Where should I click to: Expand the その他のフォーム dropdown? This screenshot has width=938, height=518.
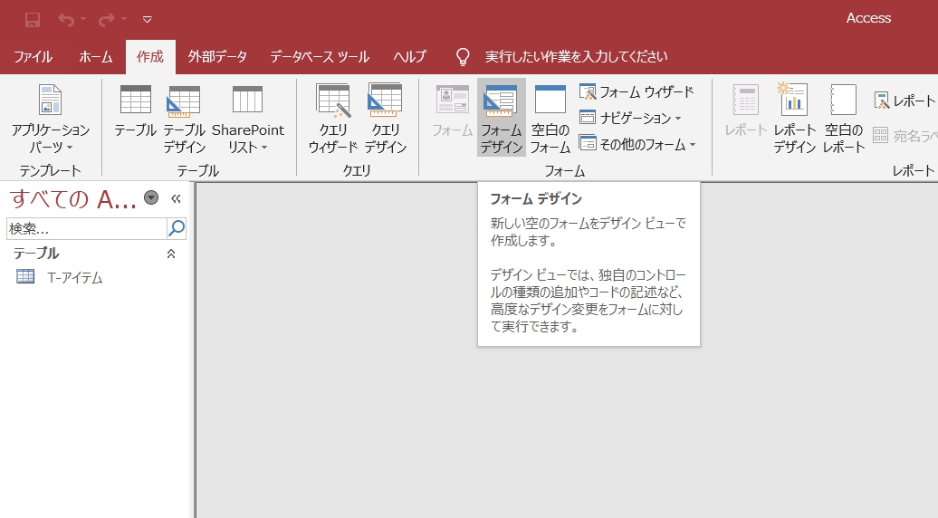coord(637,144)
